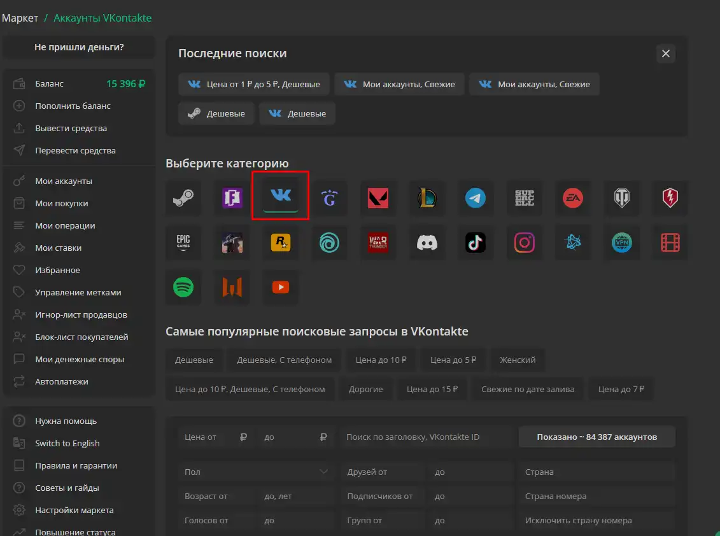Select the VPN category icon

(622, 243)
